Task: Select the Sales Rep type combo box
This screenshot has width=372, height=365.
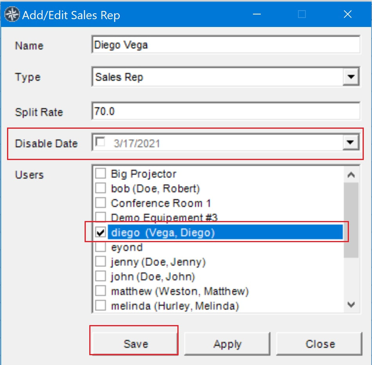Action: click(226, 77)
